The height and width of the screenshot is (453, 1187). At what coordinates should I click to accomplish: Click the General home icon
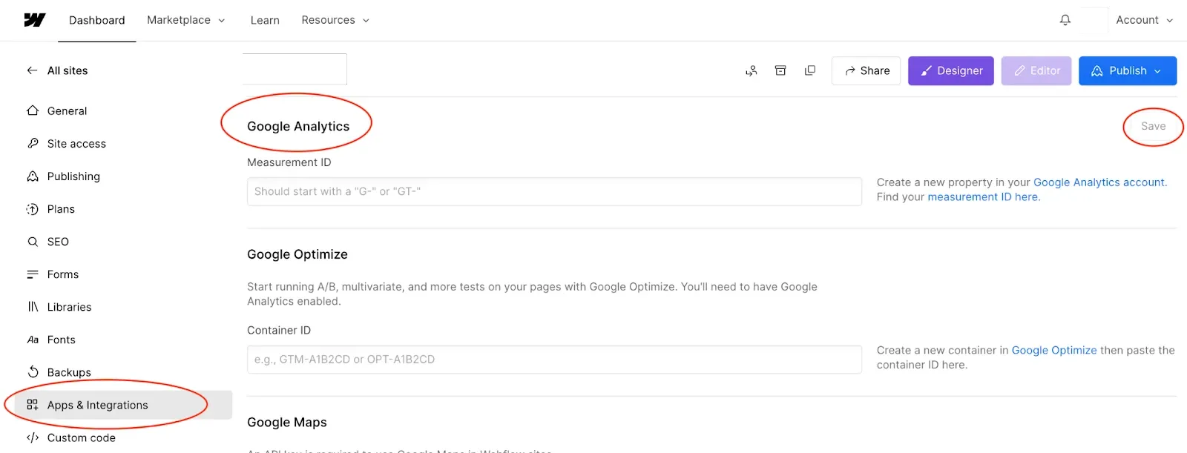click(x=33, y=110)
